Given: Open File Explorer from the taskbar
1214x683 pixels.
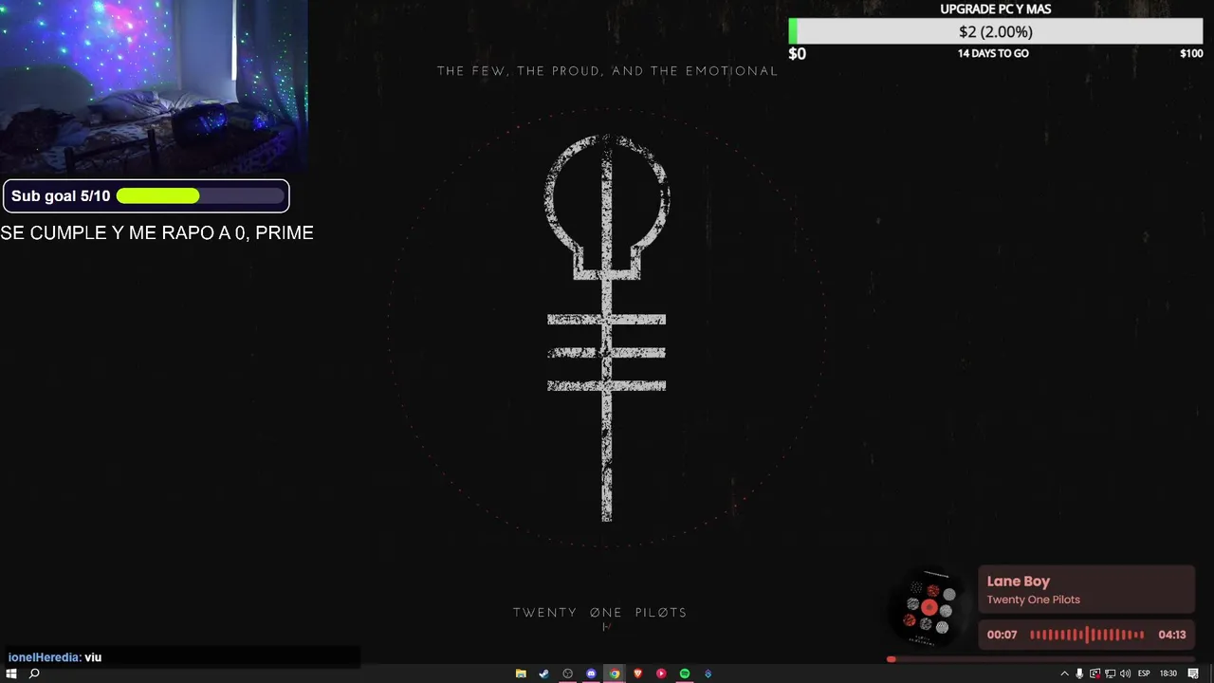Looking at the screenshot, I should (521, 674).
